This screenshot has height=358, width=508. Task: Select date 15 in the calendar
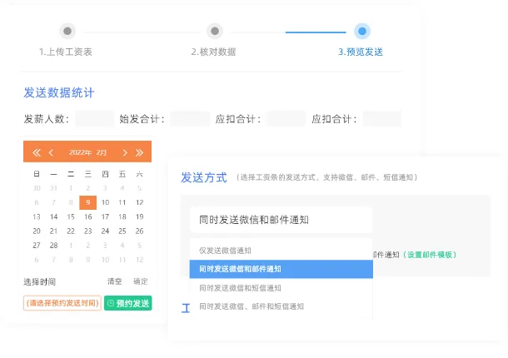(71, 216)
